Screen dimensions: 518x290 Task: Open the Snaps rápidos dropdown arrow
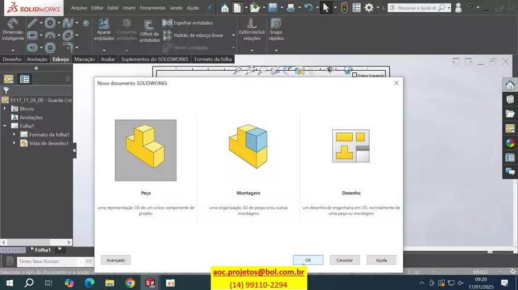[x=276, y=49]
